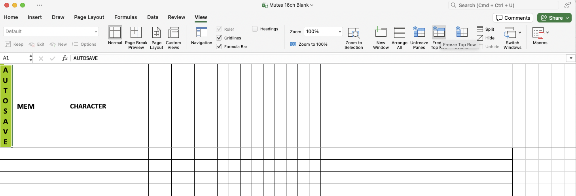Select the MEM header cell
Screen dimensions: 576x196
(x=26, y=106)
